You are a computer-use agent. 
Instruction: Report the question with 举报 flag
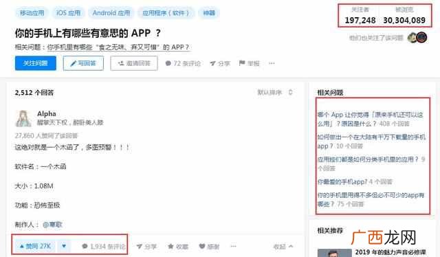(249, 63)
